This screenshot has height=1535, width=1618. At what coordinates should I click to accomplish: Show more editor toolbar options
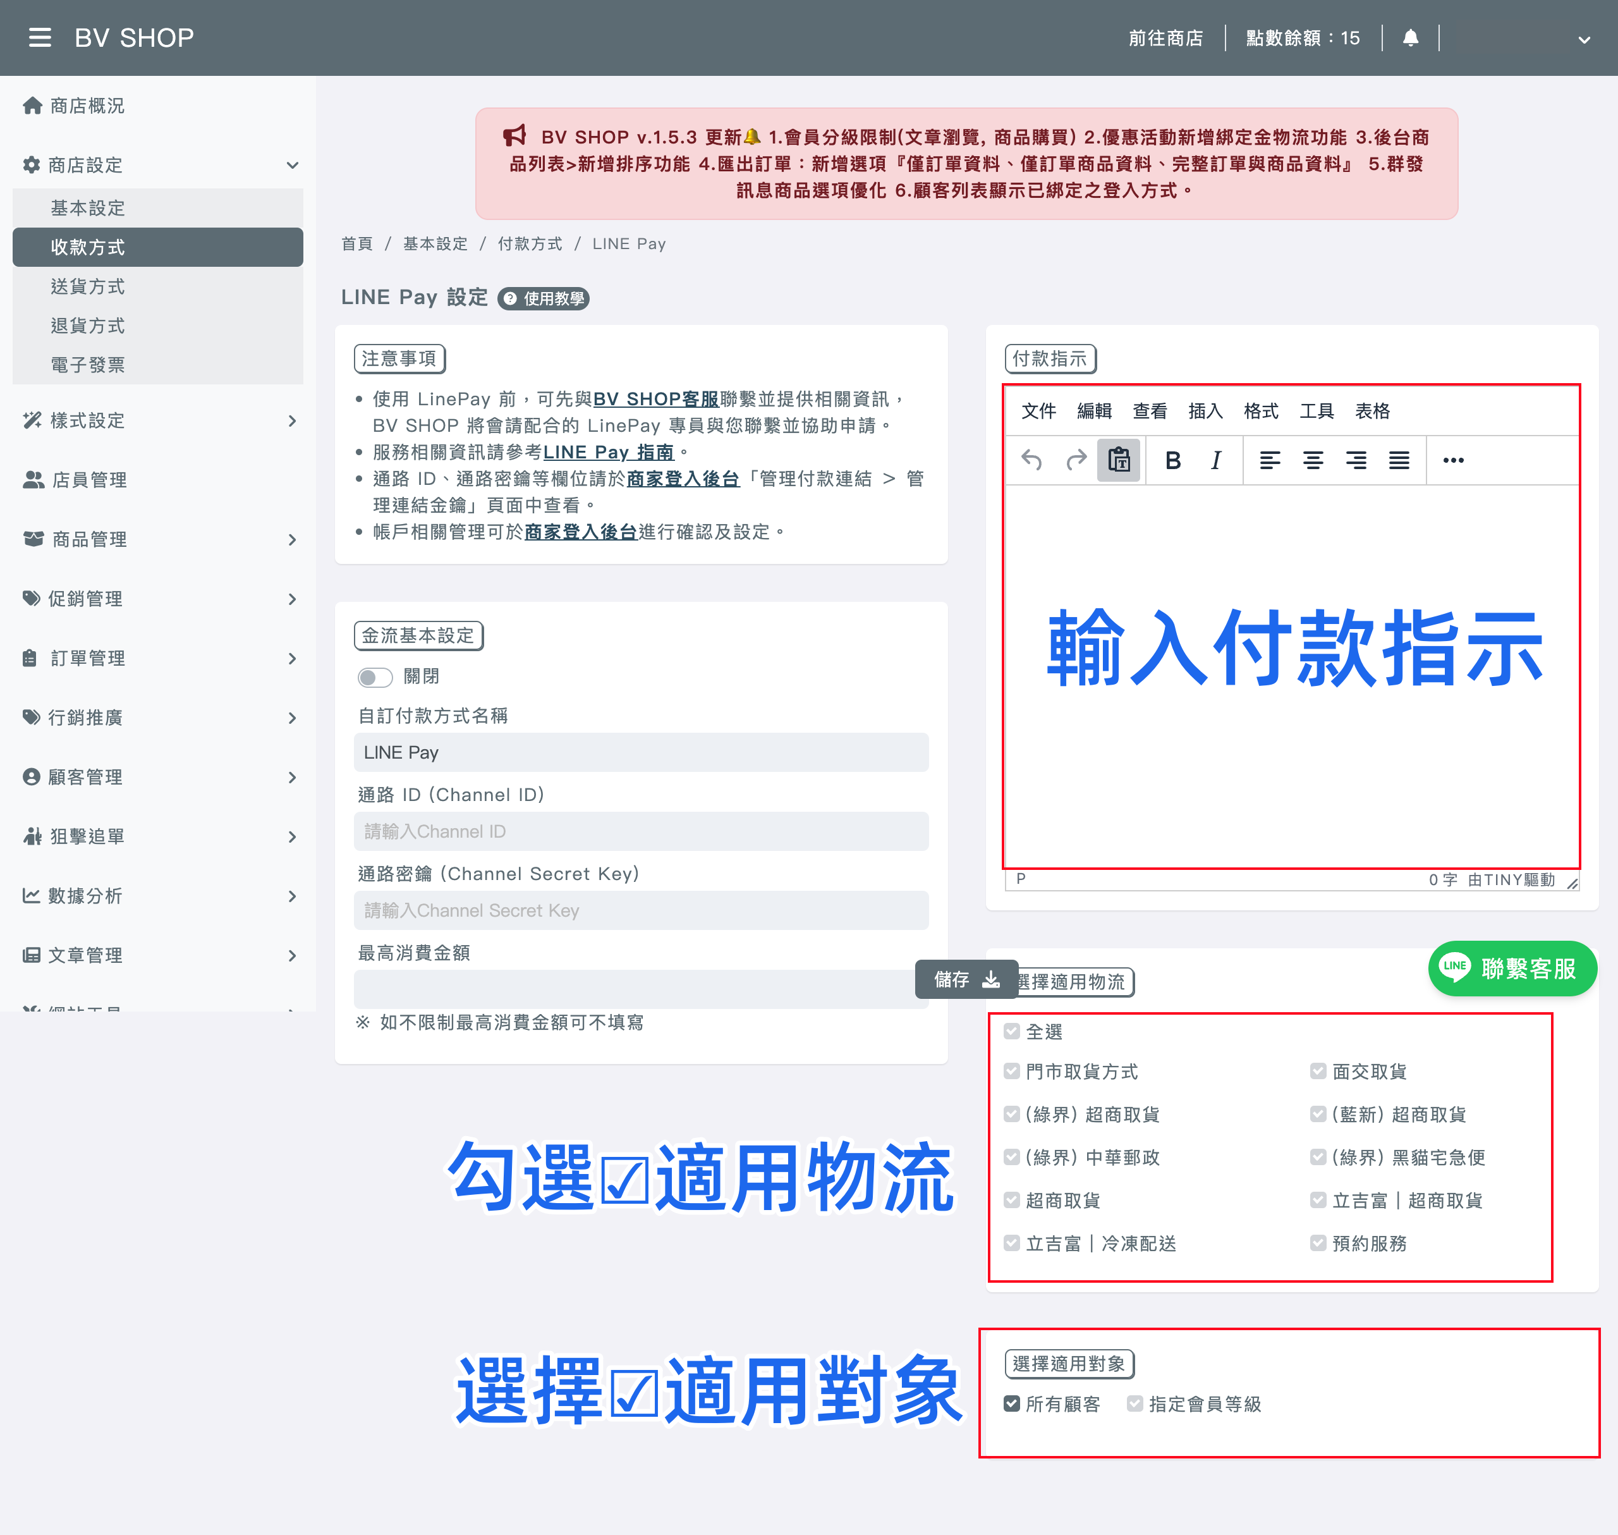point(1454,460)
